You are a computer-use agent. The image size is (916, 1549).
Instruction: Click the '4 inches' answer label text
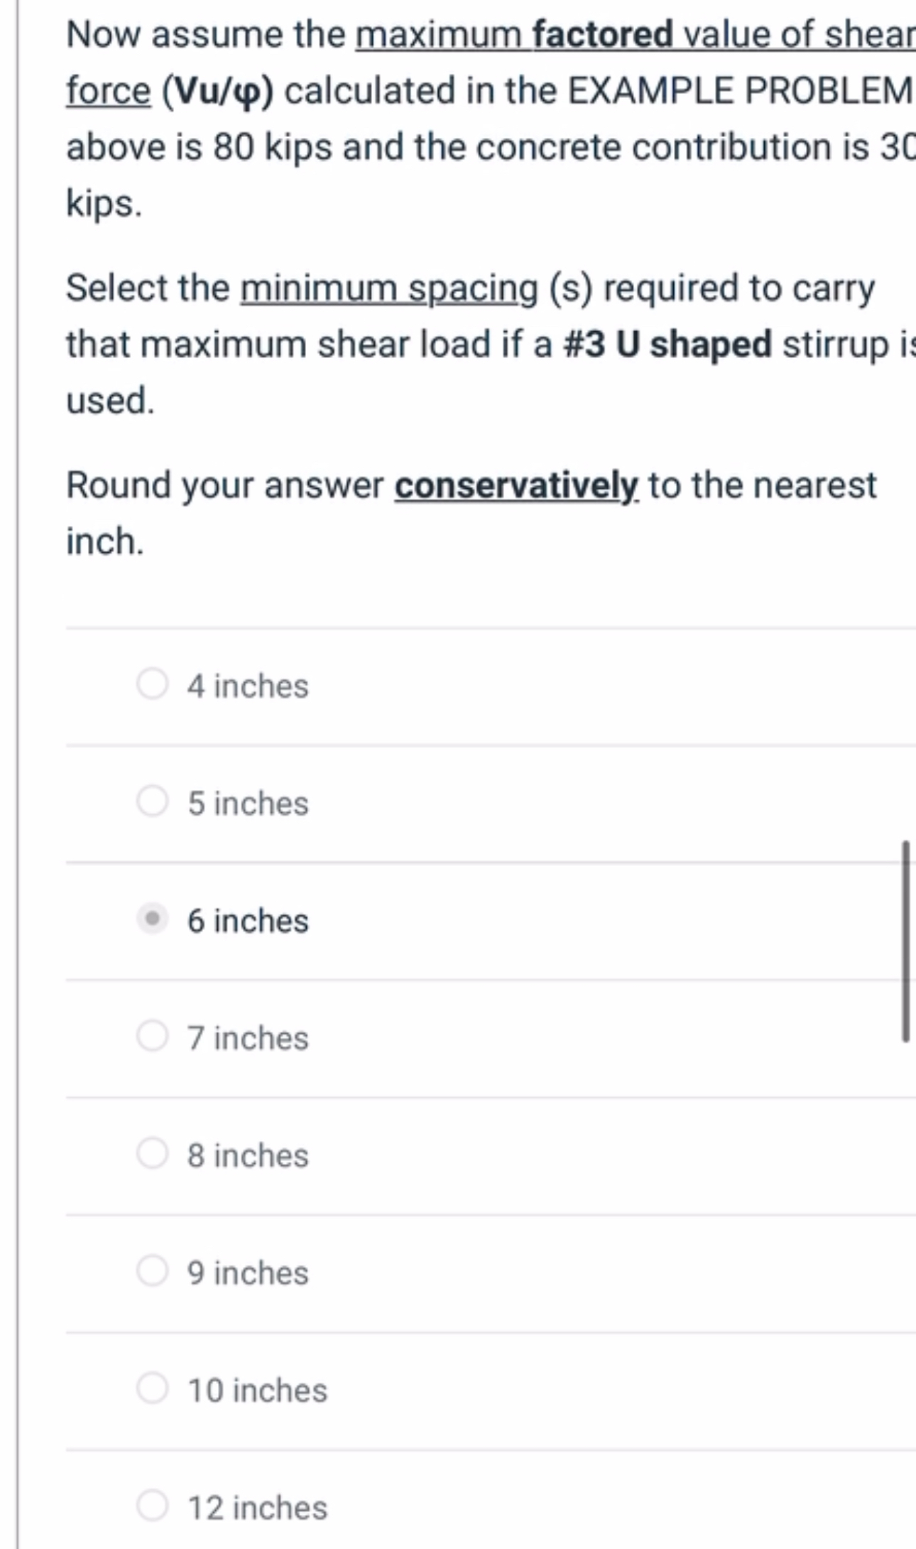point(246,686)
